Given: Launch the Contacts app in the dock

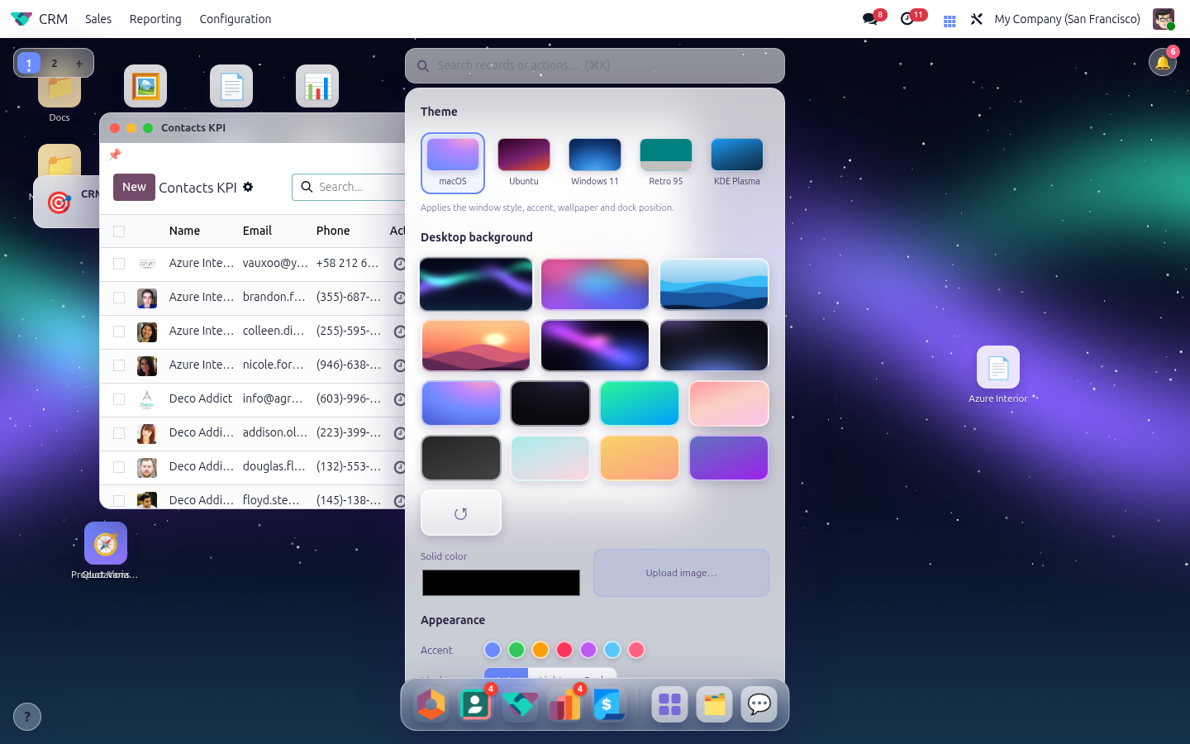Looking at the screenshot, I should [x=476, y=704].
